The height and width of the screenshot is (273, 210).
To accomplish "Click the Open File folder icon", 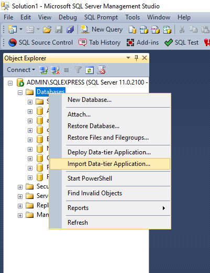I will (47, 29).
